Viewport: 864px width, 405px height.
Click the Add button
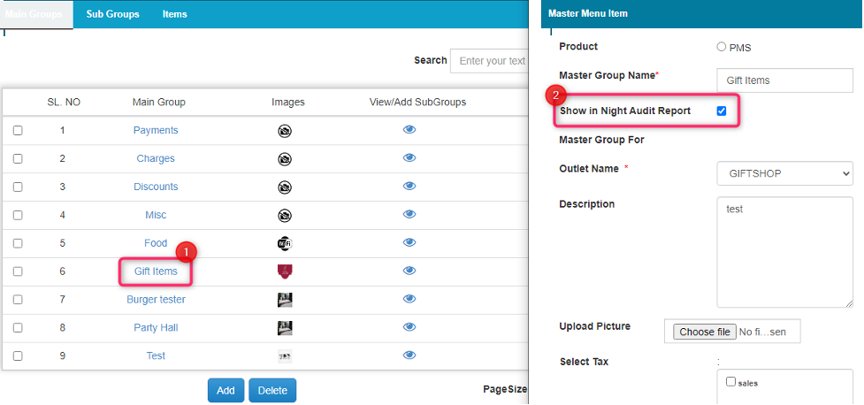tap(226, 390)
